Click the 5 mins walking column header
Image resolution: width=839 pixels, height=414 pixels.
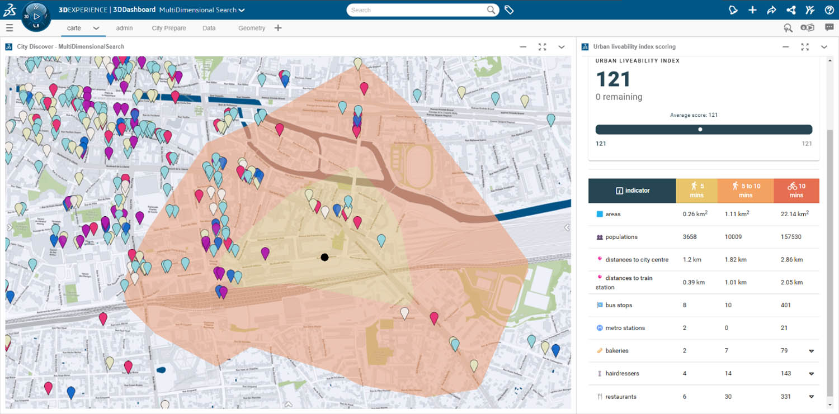point(697,191)
